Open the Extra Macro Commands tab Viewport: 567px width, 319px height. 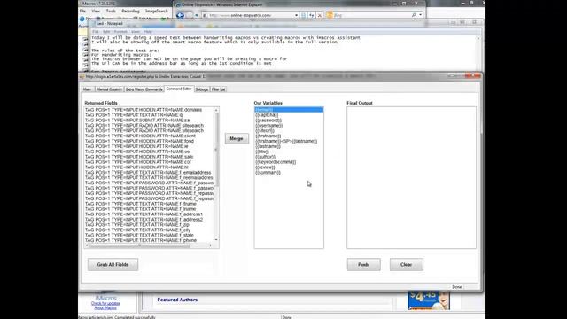[144, 89]
